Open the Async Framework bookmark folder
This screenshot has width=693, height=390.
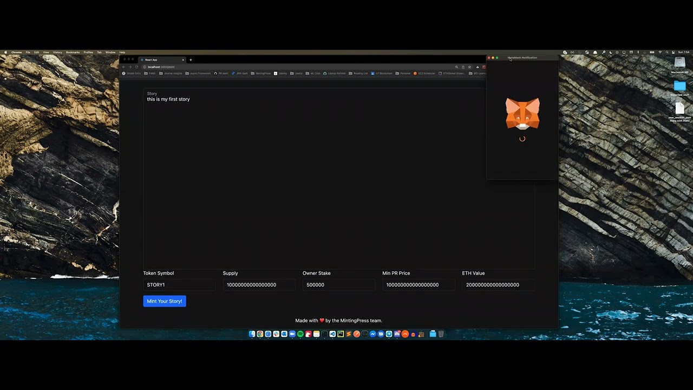[x=198, y=73]
